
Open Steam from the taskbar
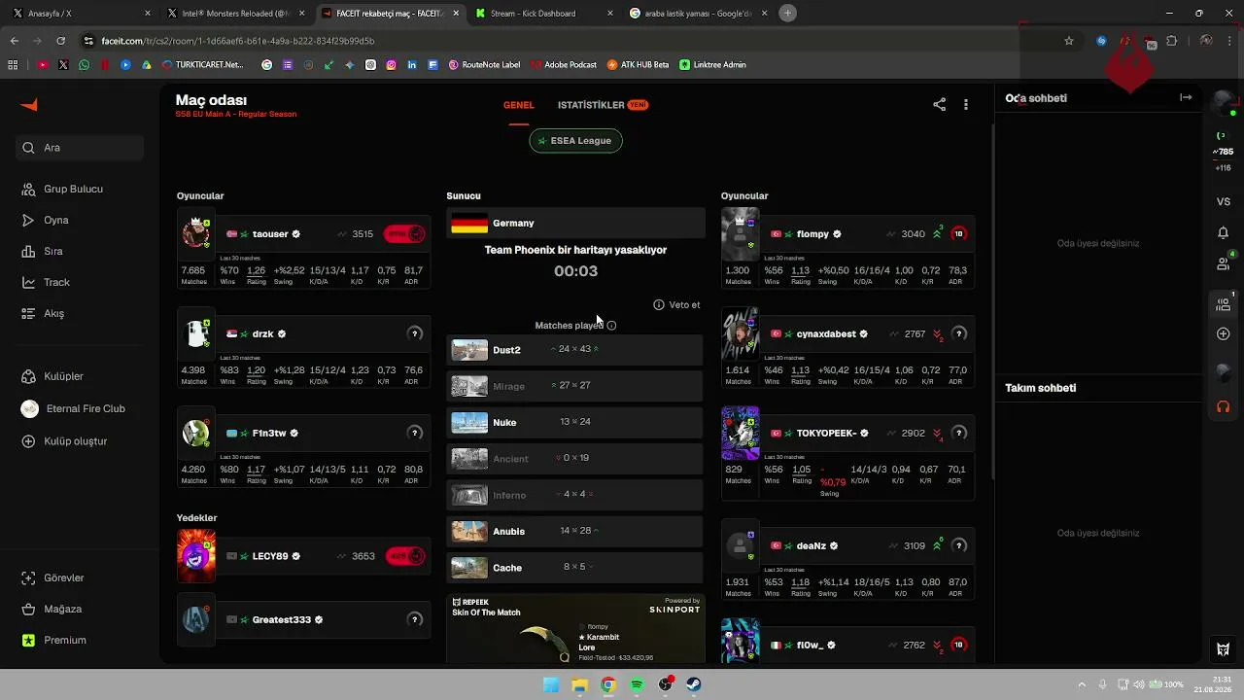[694, 684]
